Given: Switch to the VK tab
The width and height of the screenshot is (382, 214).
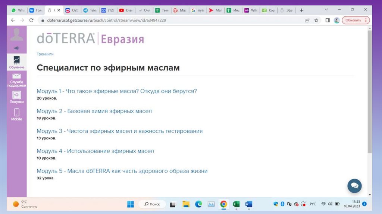Looking at the screenshot, I should 36,10.
